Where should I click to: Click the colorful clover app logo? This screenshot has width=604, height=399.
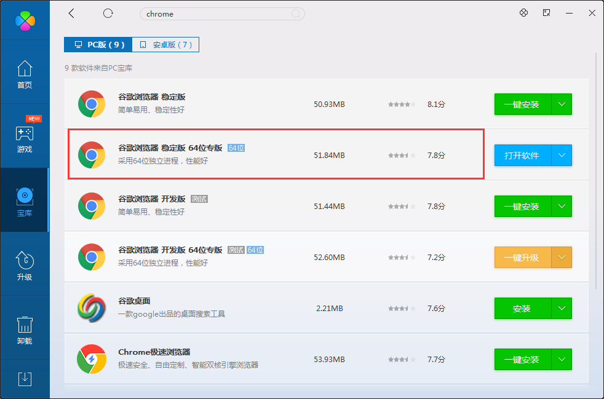(25, 20)
